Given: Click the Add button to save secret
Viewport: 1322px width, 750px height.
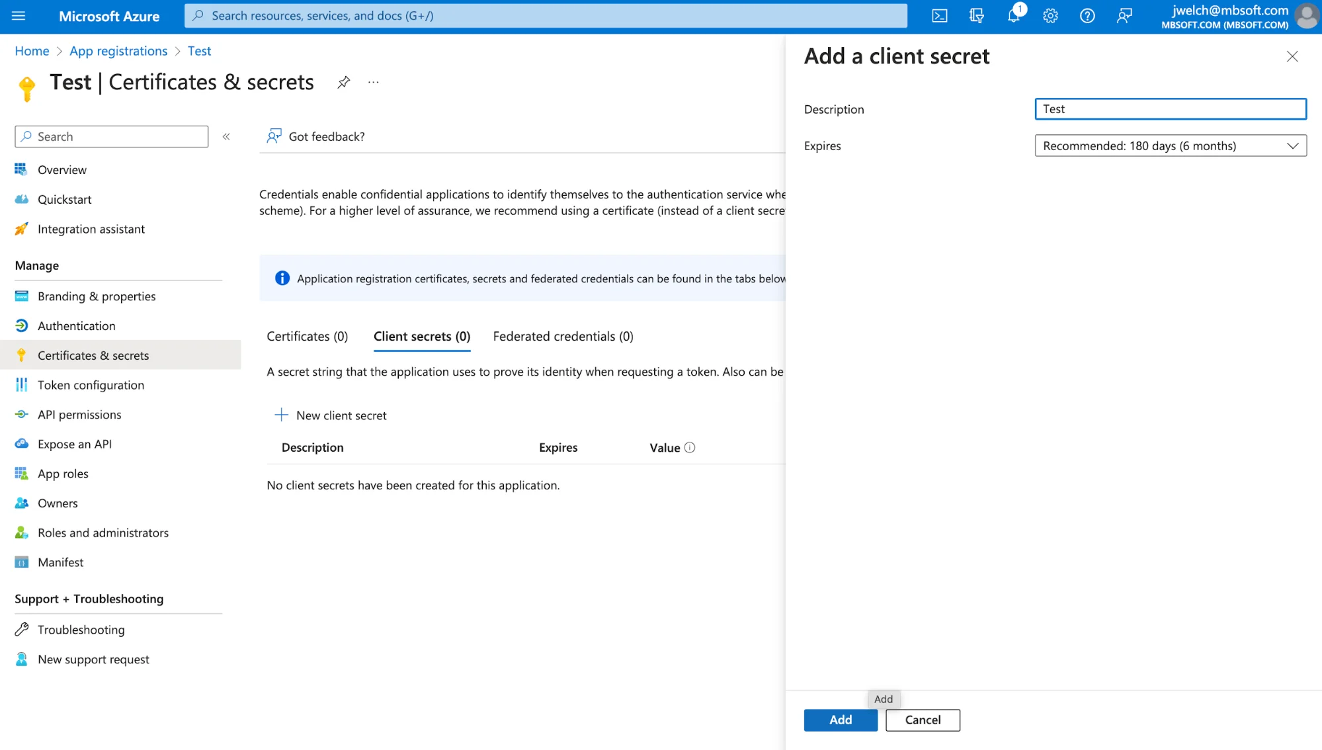Looking at the screenshot, I should point(840,719).
